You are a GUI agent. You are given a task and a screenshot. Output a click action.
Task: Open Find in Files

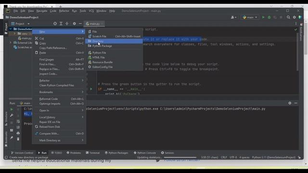59,64
